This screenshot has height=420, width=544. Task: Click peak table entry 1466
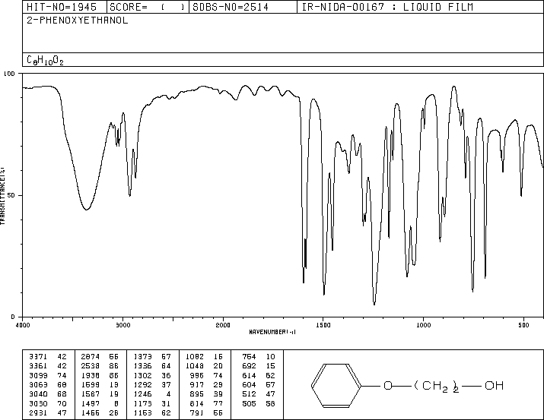pos(91,412)
